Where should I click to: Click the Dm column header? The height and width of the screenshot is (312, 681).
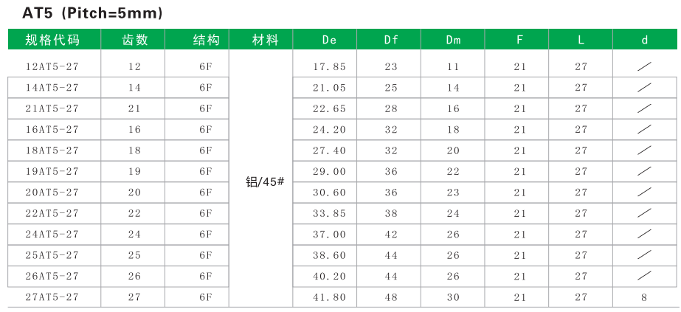click(453, 40)
